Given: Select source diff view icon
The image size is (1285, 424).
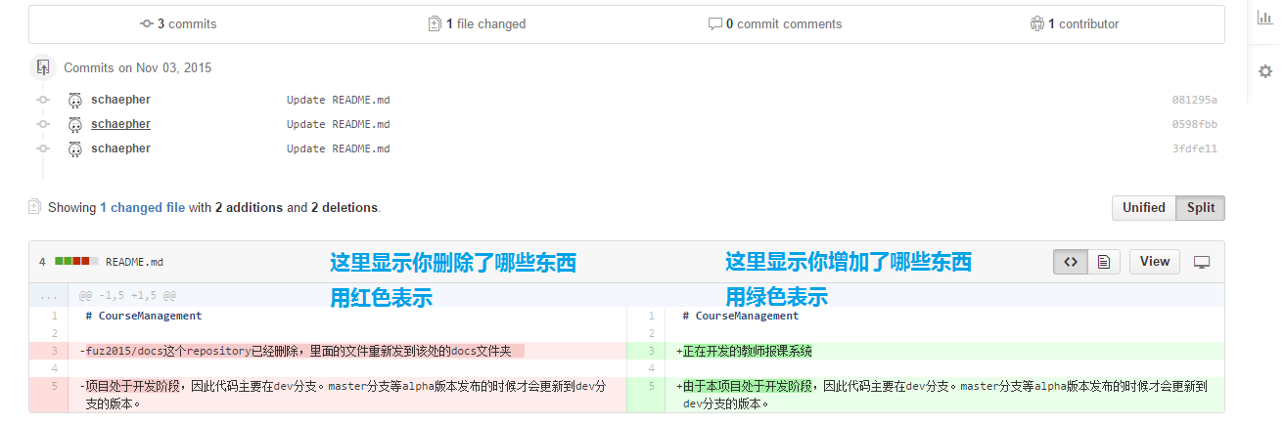Looking at the screenshot, I should point(1071,262).
